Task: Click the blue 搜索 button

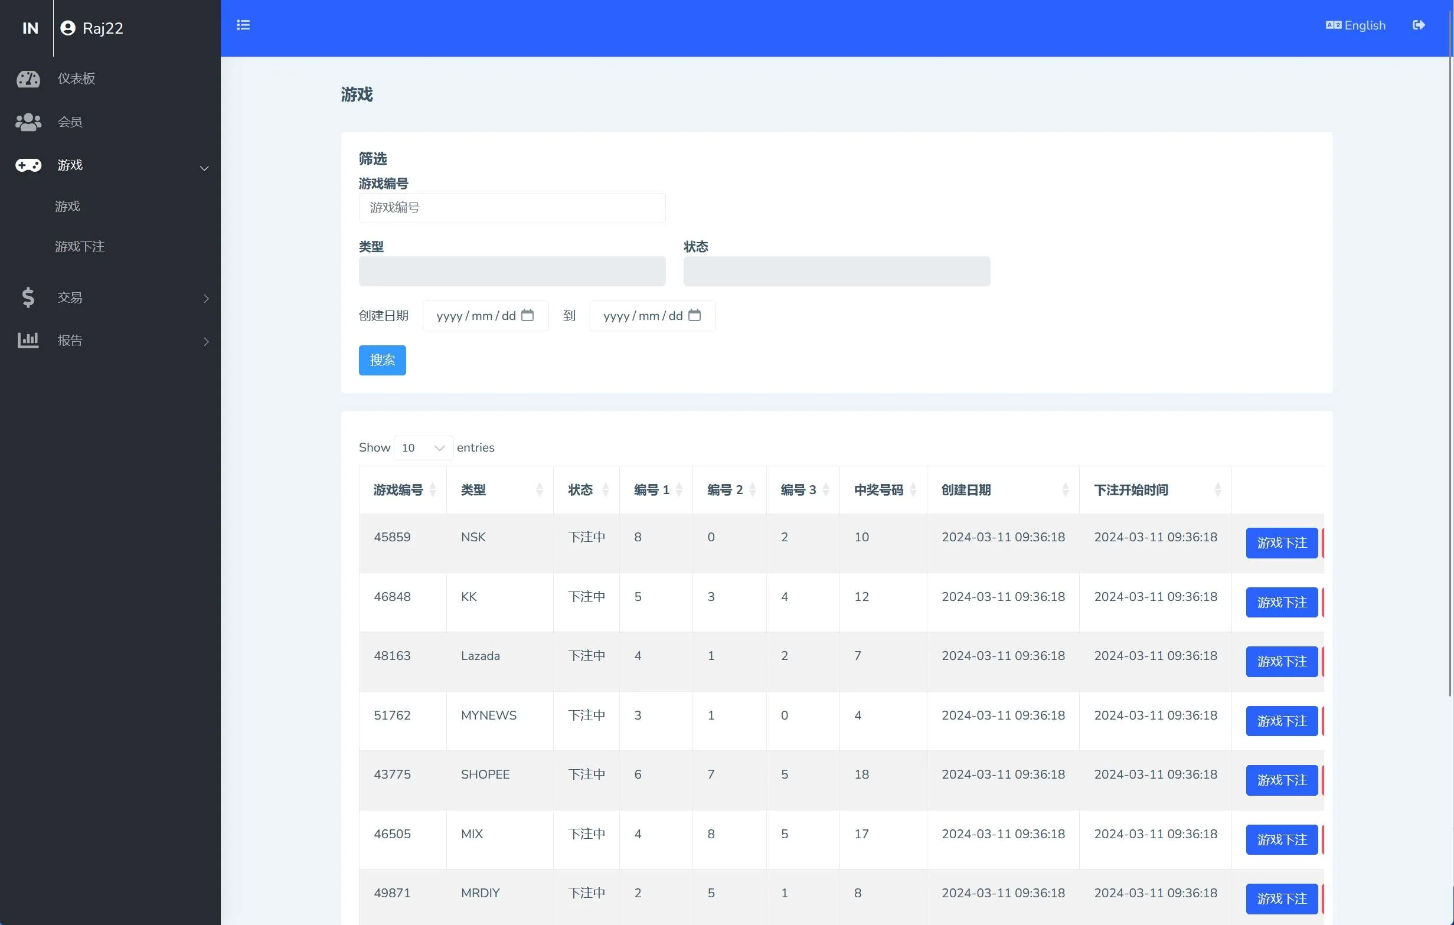Action: pyautogui.click(x=381, y=361)
